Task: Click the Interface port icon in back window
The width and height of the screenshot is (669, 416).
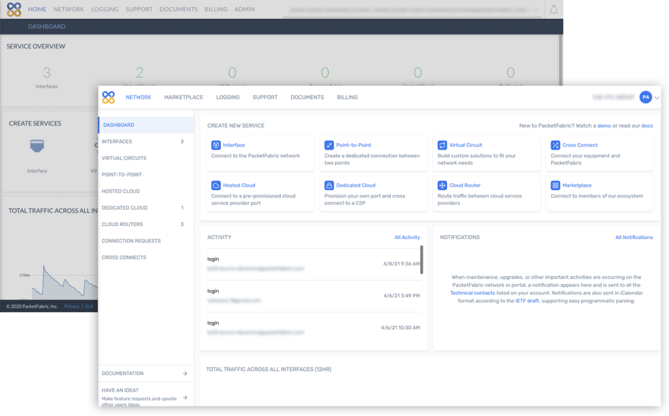Action: [37, 146]
